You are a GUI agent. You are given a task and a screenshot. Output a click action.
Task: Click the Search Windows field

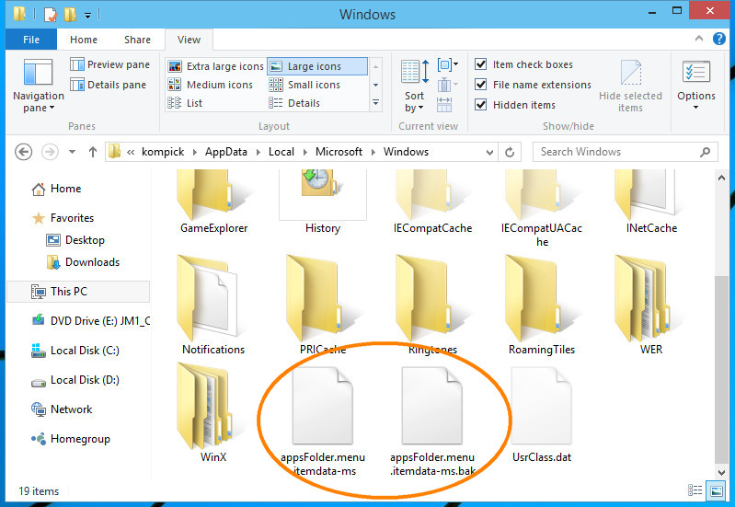coord(625,152)
